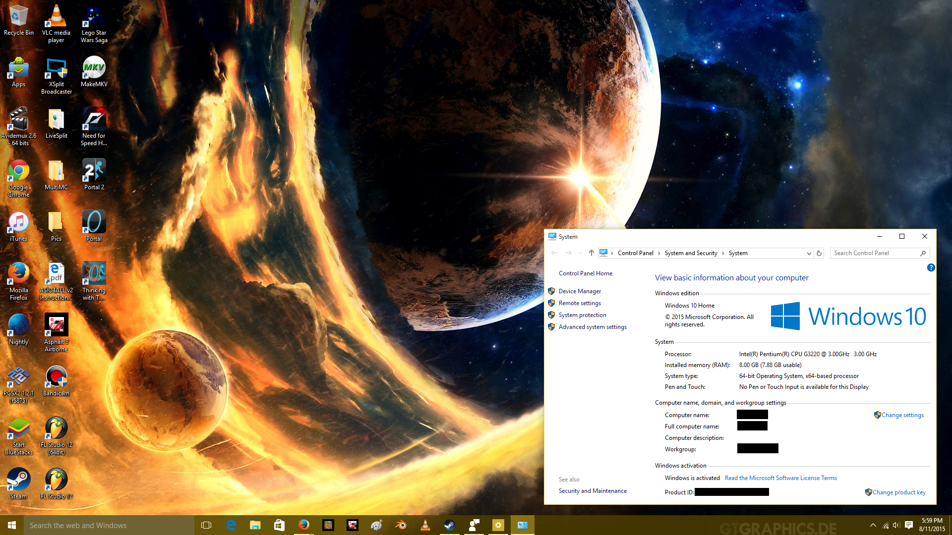Select the Google Chrome desktop icon
Viewport: 952px width, 535px height.
point(18,178)
